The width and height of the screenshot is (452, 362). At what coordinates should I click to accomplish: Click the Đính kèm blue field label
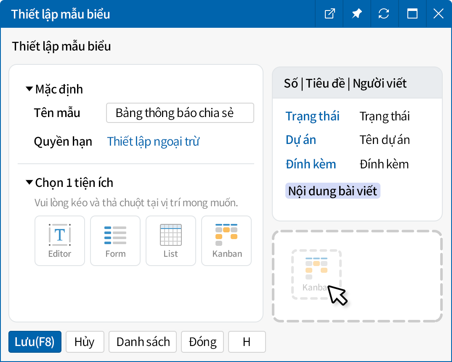tap(311, 164)
